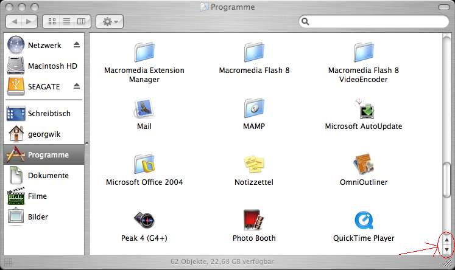Open the Macromedia Flash 8 VideoEncoder folder
This screenshot has height=270, width=455.
pos(364,52)
